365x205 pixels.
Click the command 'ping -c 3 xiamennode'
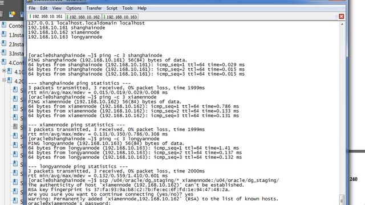128,97
